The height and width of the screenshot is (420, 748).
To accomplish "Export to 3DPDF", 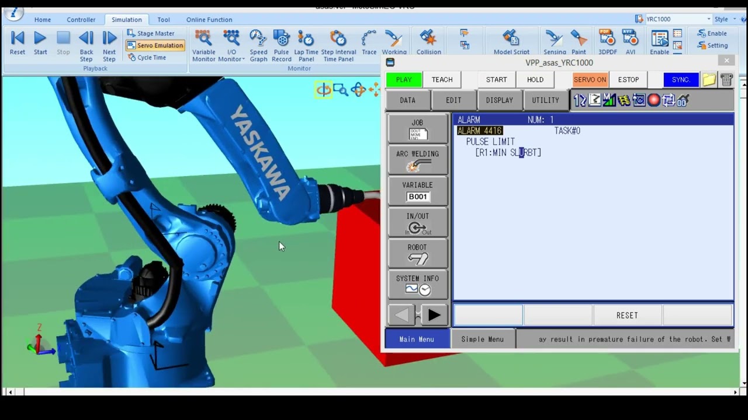I will pyautogui.click(x=608, y=43).
